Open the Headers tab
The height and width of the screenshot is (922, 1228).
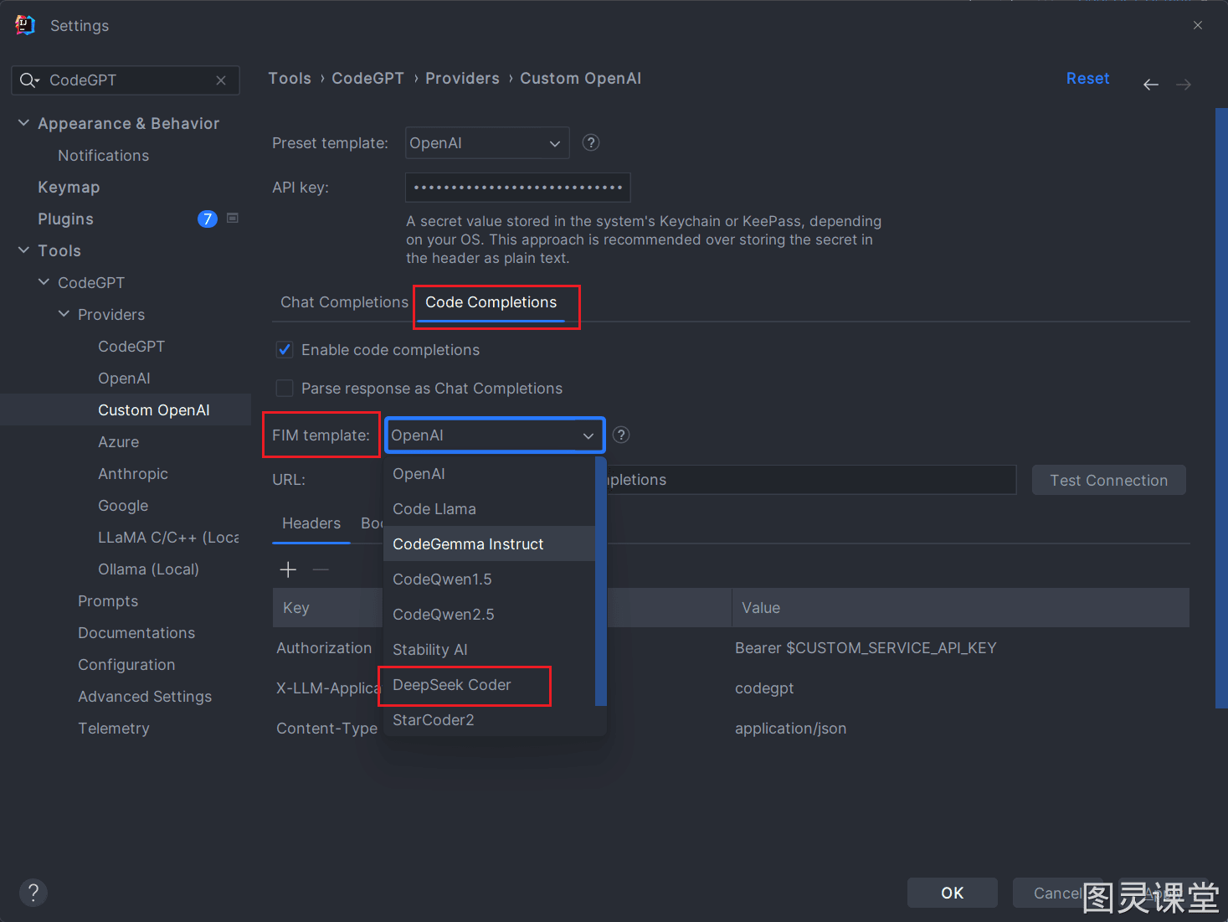[x=311, y=523]
